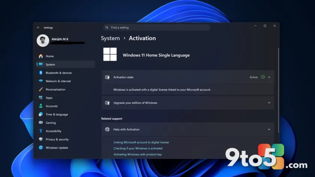Click the back arrow in Settings
The image size is (315, 177).
click(38, 27)
